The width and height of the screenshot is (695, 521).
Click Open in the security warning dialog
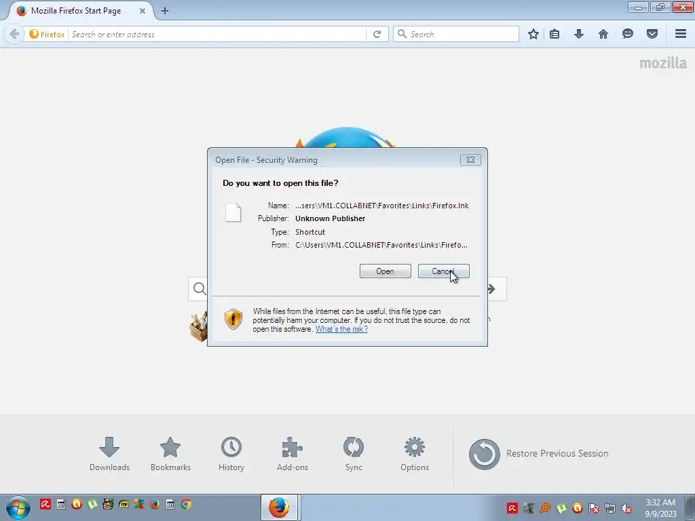tap(386, 271)
